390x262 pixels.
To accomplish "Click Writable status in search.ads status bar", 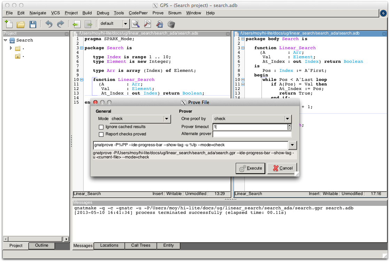I will [174, 194].
